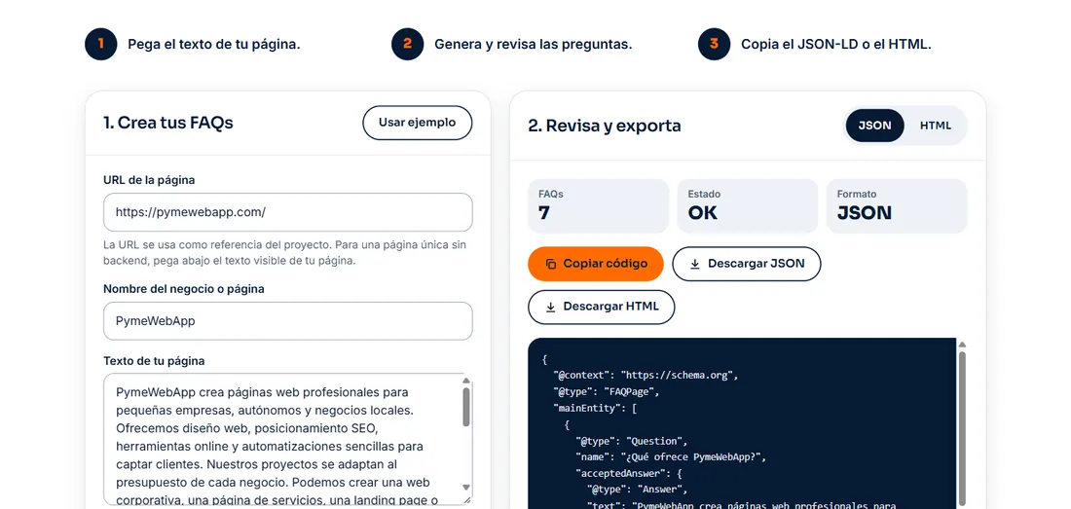Click the code line "@context": "https://schema.org"
Viewport: 1071px width, 509px height.
pos(646,376)
